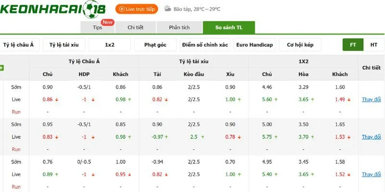
Task: Choose the Euro Handicap filter
Action: pos(255,45)
